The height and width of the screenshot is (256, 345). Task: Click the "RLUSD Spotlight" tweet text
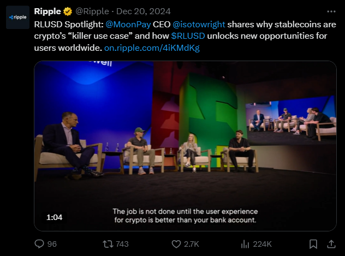point(64,25)
